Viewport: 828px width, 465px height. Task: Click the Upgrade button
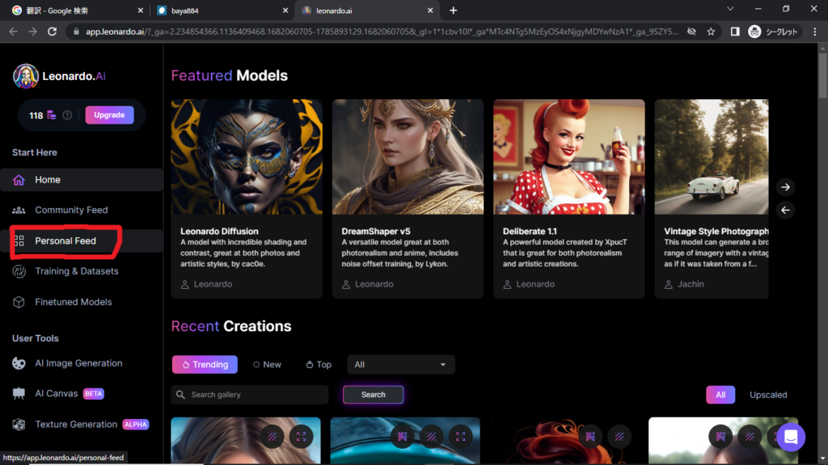109,115
